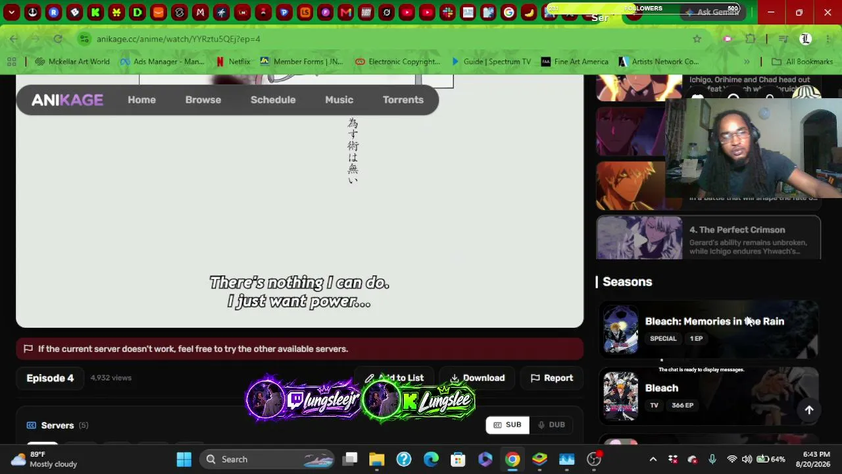The height and width of the screenshot is (474, 842).
Task: Switch to DUB audio option
Action: click(551, 425)
